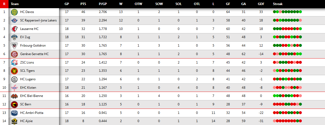Open the EHC Biel-Bienne team link
This screenshot has height=125, width=325.
(x=31, y=96)
